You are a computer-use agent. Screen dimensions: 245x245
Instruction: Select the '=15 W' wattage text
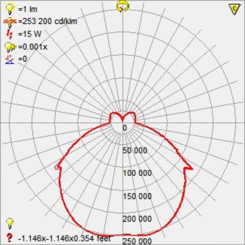[x=30, y=34]
